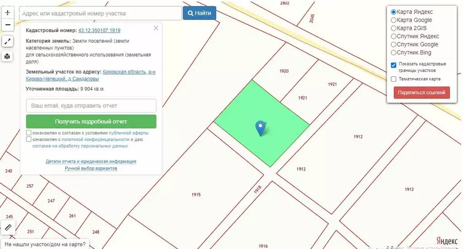Open cadastral number 43:12:350107:1919 link
463x249 pixels.
(99, 30)
